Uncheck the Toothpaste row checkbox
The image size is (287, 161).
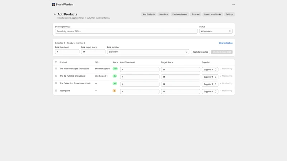(x=56, y=91)
